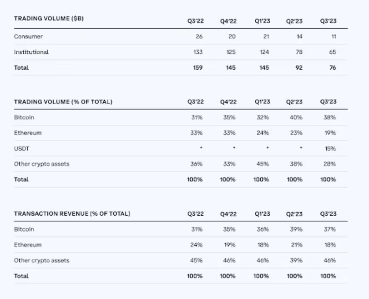
Task: Select the Consumer row label
Action: (x=28, y=36)
